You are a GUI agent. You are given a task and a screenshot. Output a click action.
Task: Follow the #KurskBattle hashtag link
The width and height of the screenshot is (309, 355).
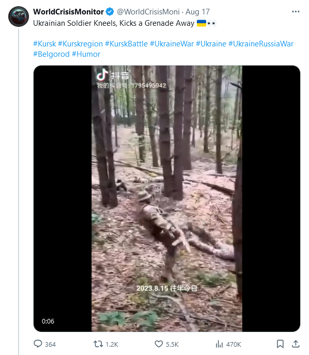126,44
